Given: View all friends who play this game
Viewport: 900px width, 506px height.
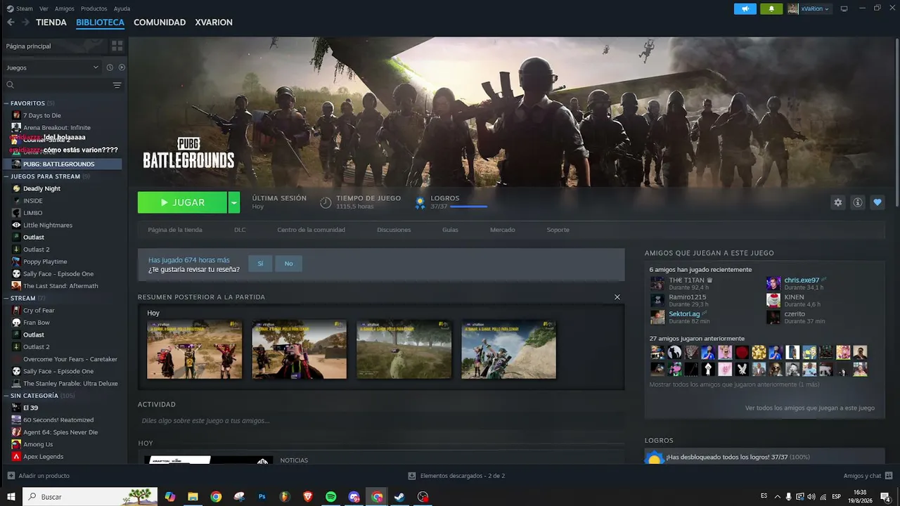Looking at the screenshot, I should (810, 408).
